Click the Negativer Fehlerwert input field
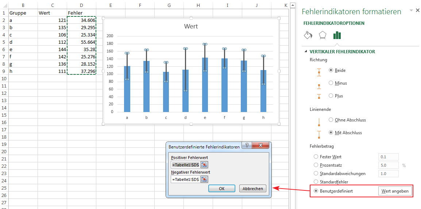Image resolution: width=421 pixels, height=209 pixels. click(x=186, y=179)
